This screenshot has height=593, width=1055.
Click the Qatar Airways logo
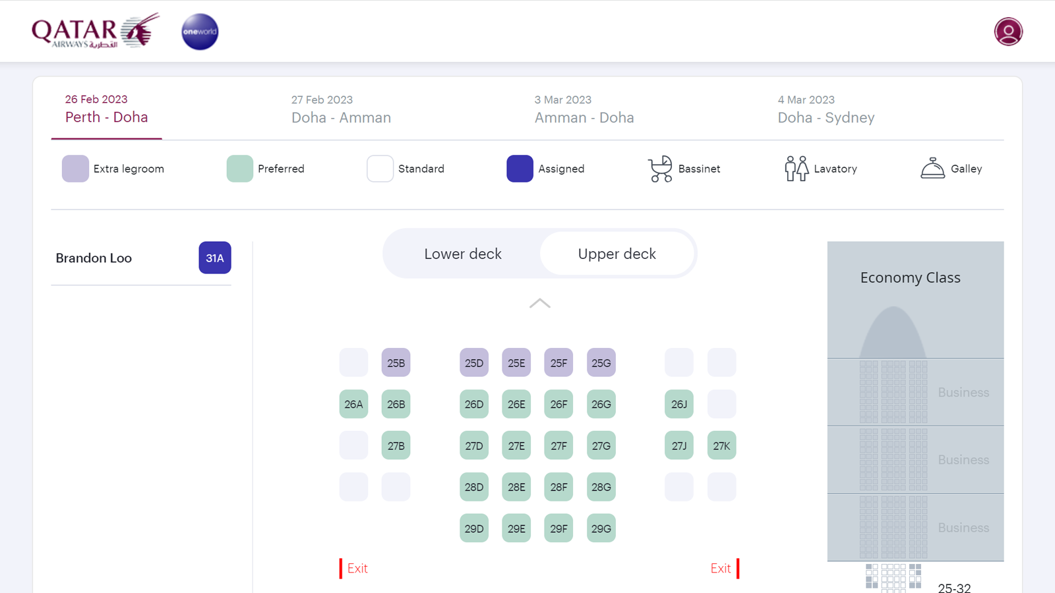click(x=96, y=31)
